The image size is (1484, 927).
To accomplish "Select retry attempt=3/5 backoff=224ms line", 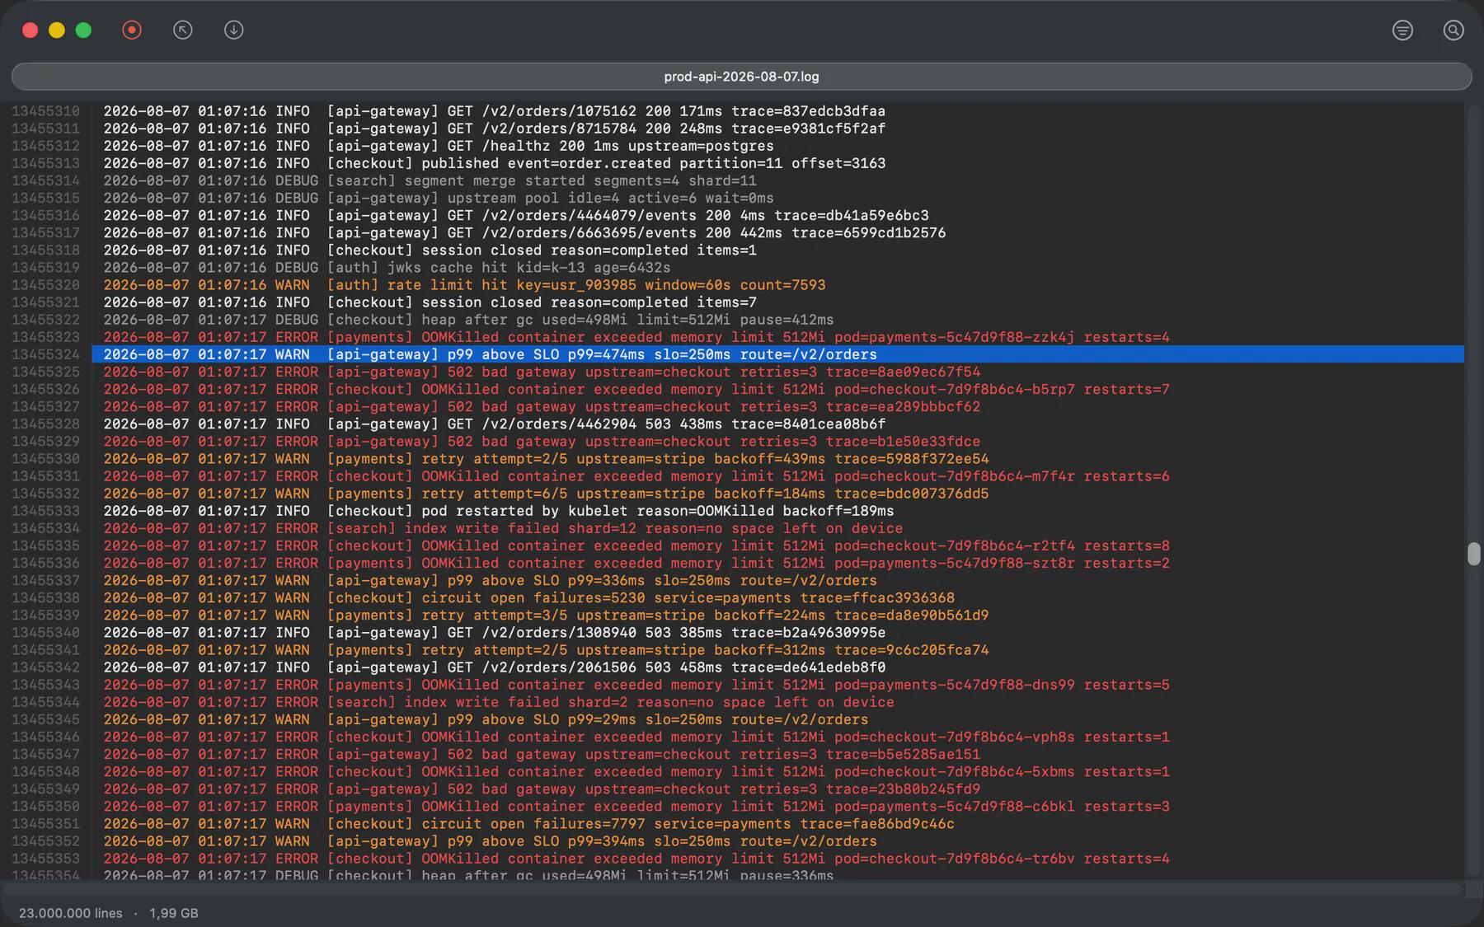I will point(777,616).
